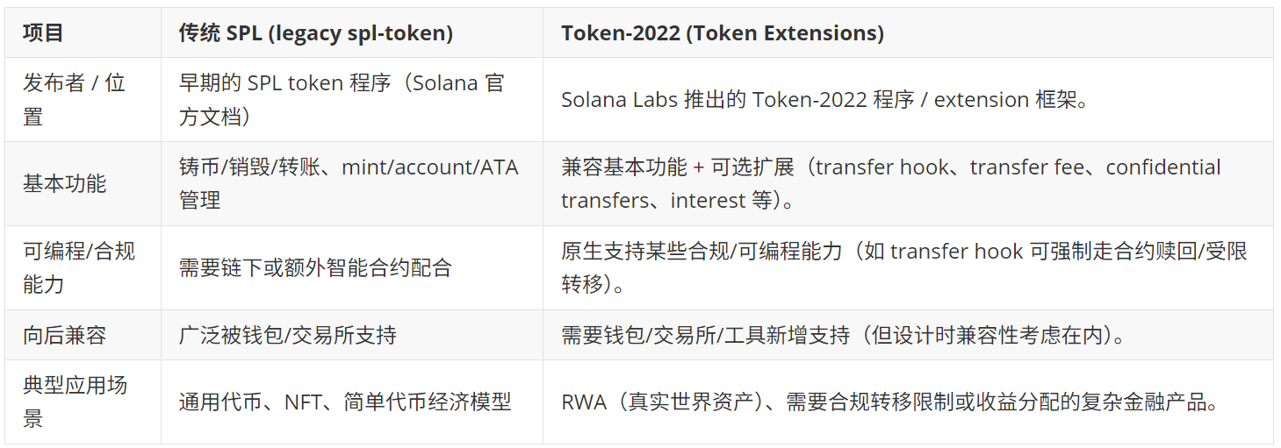Select the 向后兼容 row label
This screenshot has width=1281, height=448.
pos(64,335)
